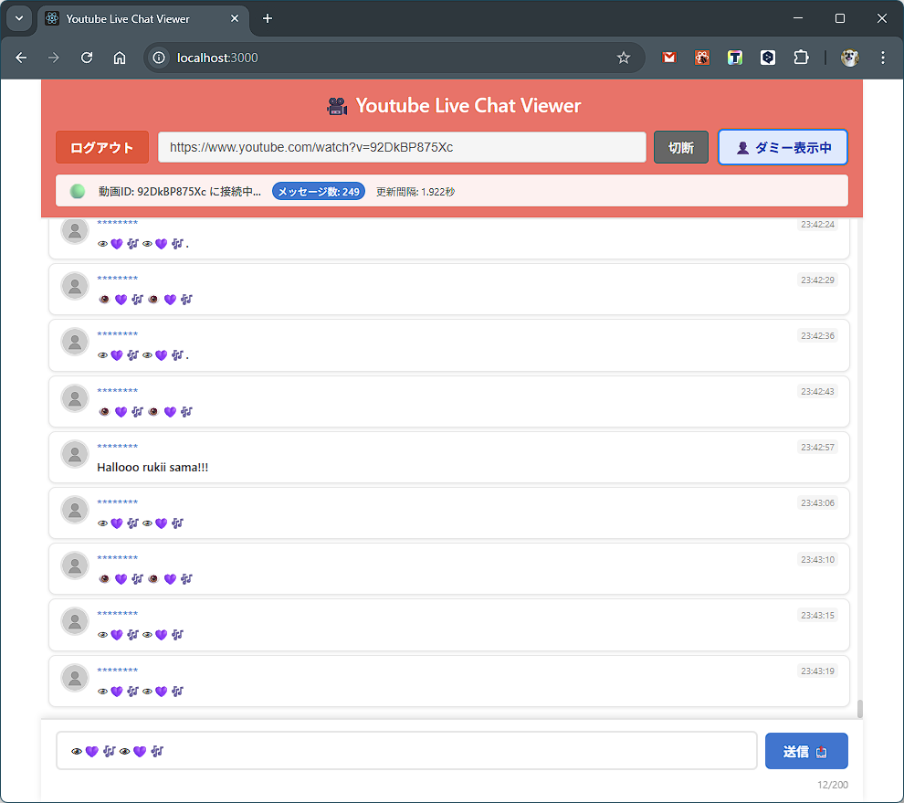Click avatar of the 23:43:15 message
This screenshot has width=904, height=803.
75,621
